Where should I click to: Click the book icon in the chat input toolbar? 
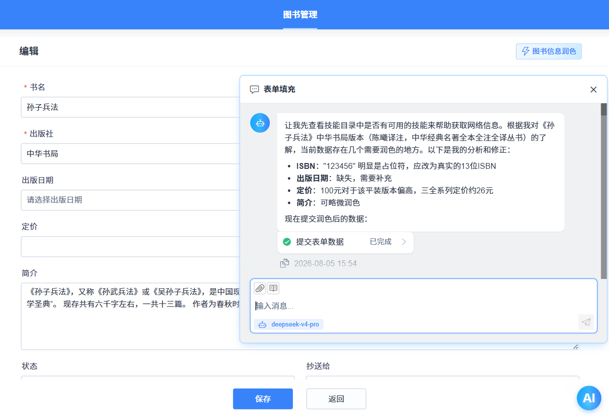click(x=273, y=288)
